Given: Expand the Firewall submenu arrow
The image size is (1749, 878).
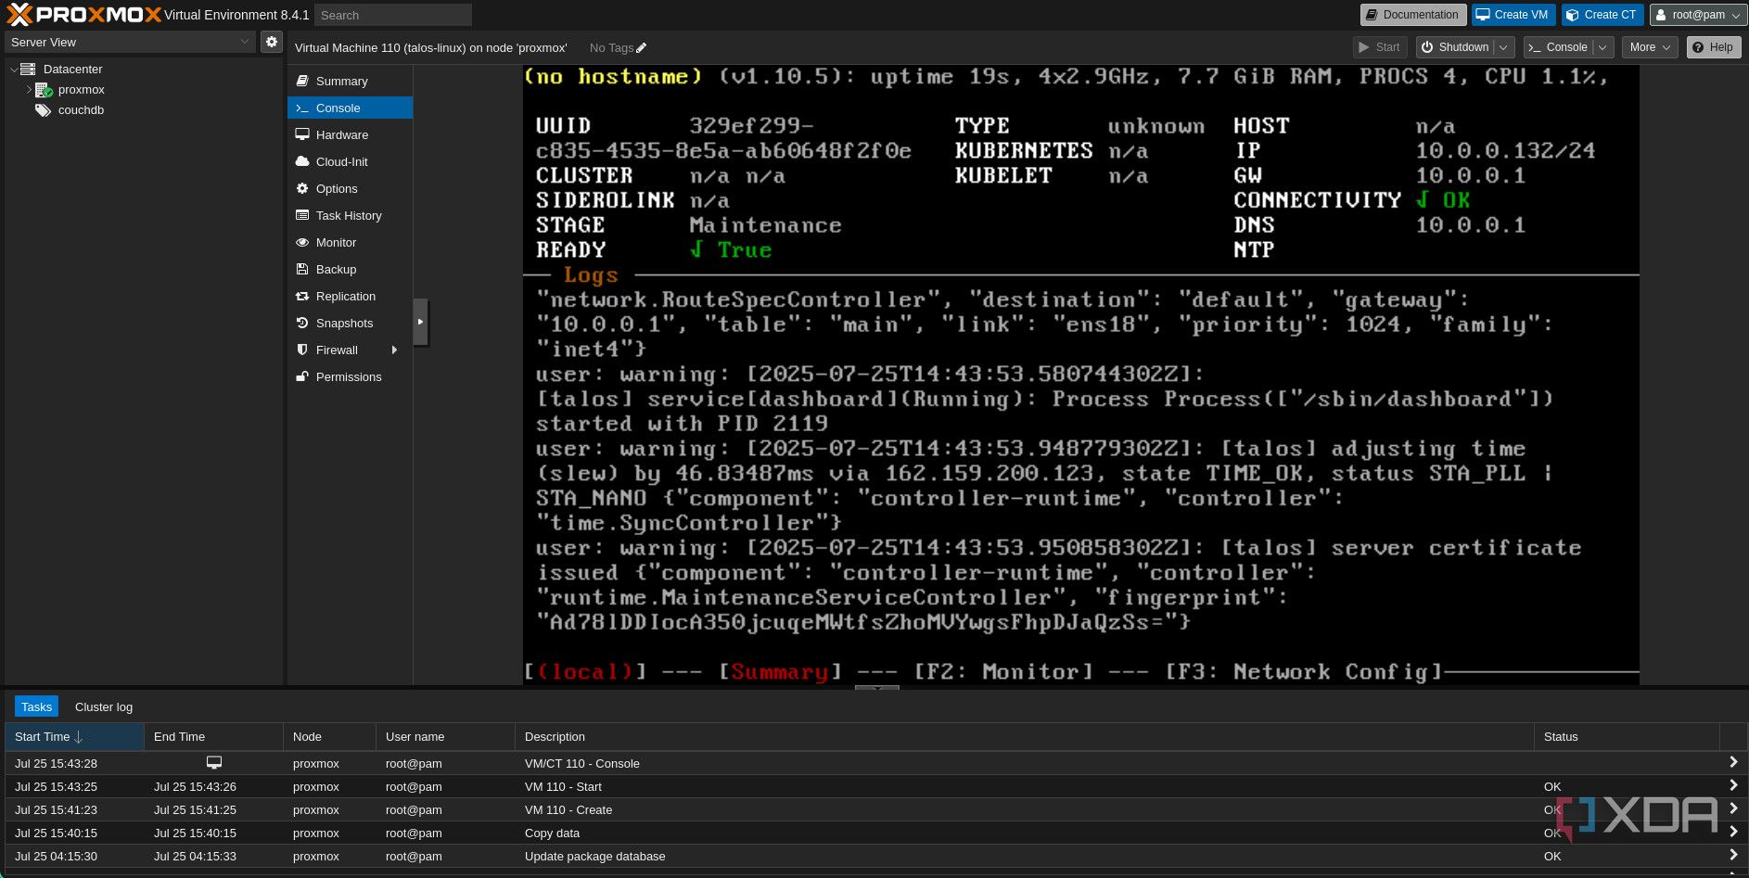Looking at the screenshot, I should pyautogui.click(x=395, y=350).
